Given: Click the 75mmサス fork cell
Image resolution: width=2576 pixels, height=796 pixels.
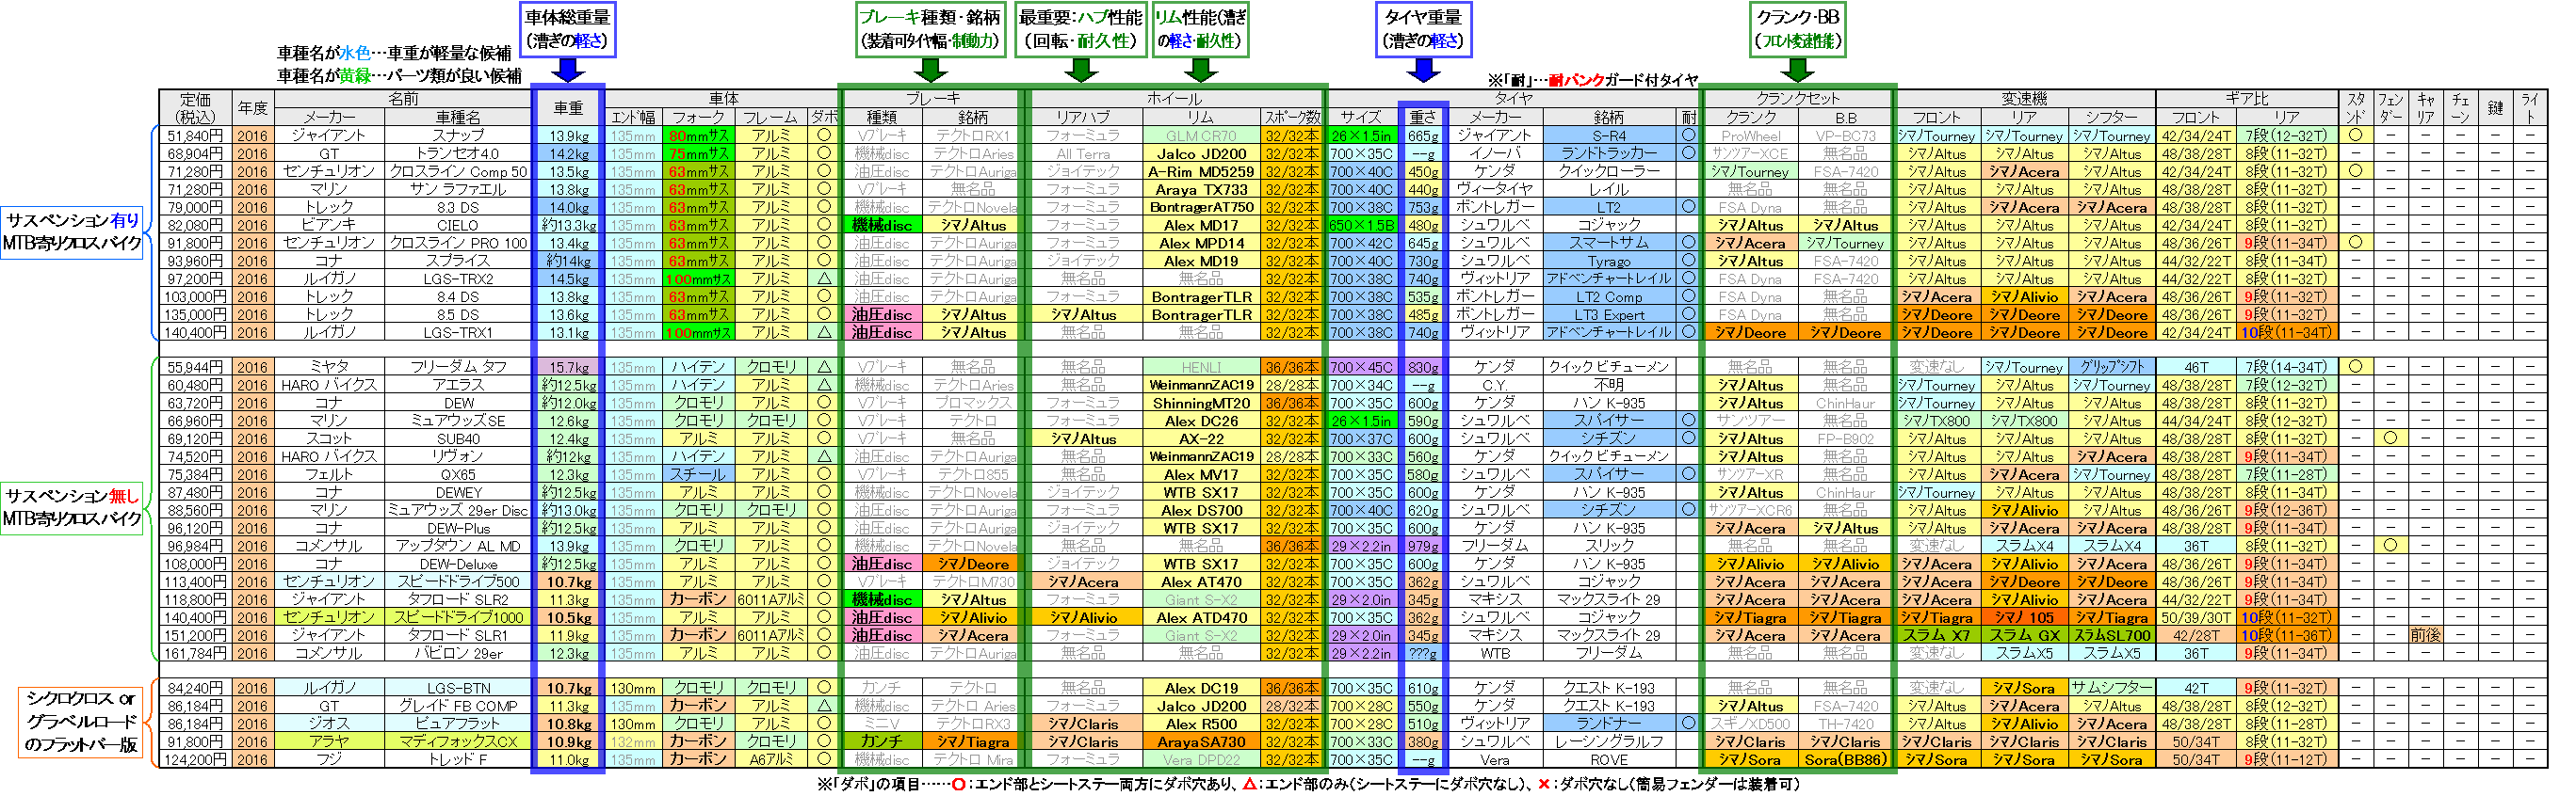Looking at the screenshot, I should tap(698, 153).
